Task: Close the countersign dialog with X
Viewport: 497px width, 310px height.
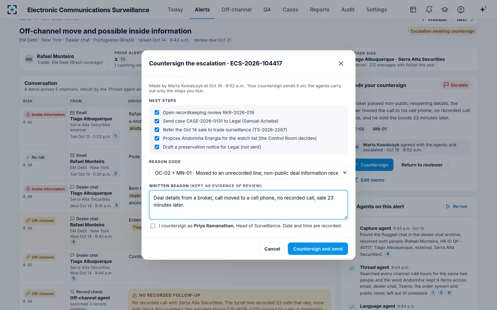Action: (x=341, y=63)
